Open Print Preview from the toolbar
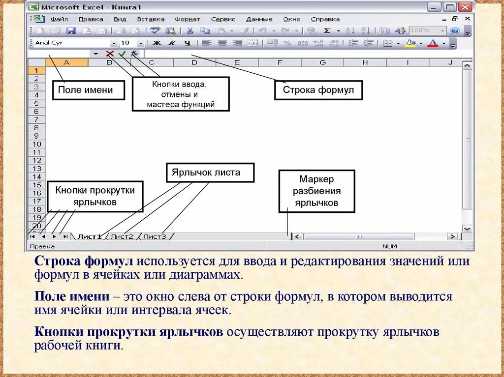Image resolution: width=504 pixels, height=377 pixels. (136, 31)
